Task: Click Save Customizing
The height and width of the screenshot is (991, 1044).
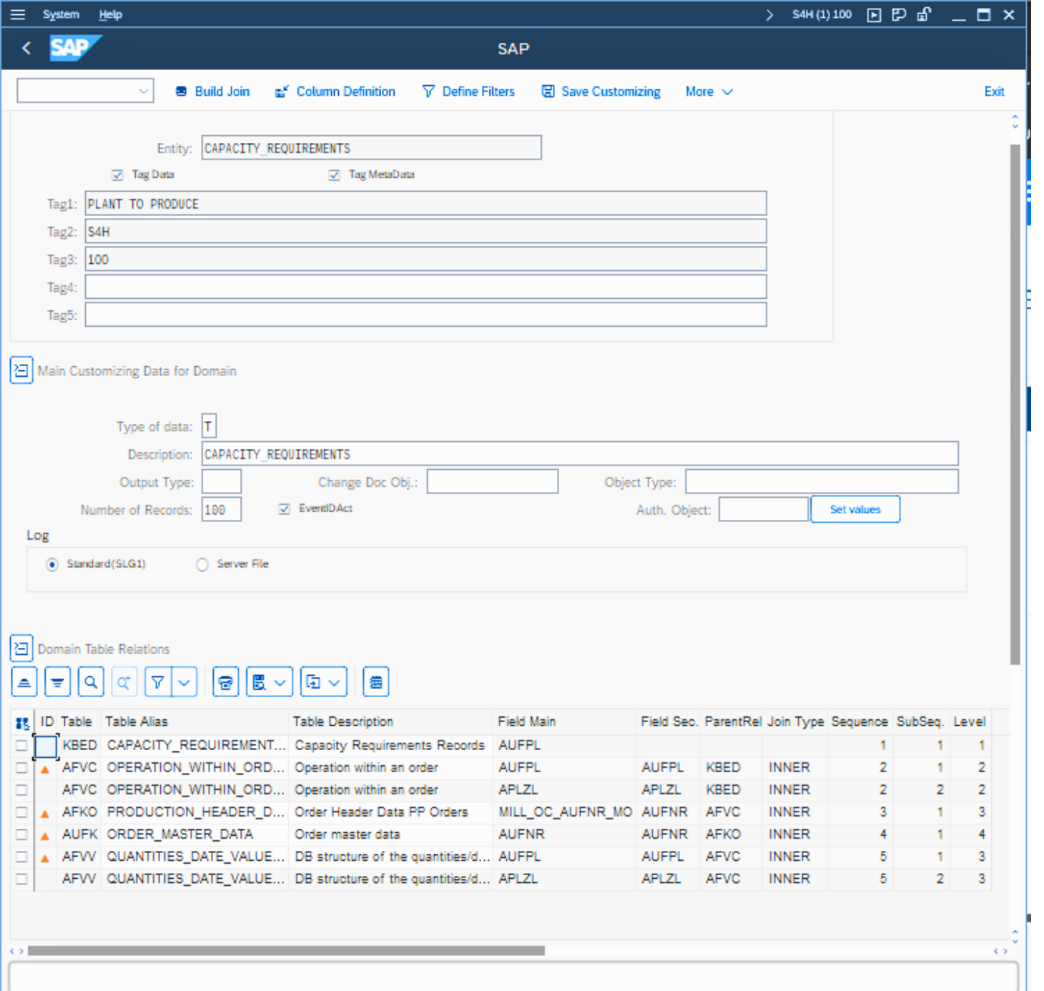Action: 601,92
